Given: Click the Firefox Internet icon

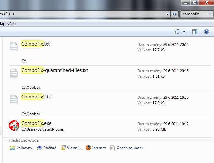Looking at the screenshot, I should (x=88, y=148).
